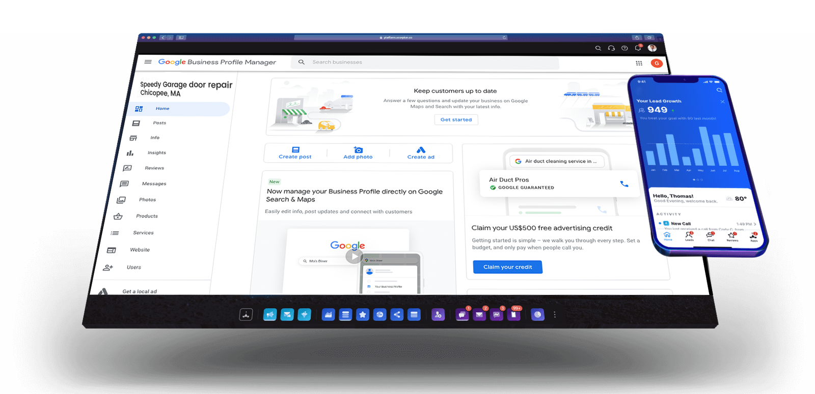Click the search icon in the dark top bar

pyautogui.click(x=598, y=48)
